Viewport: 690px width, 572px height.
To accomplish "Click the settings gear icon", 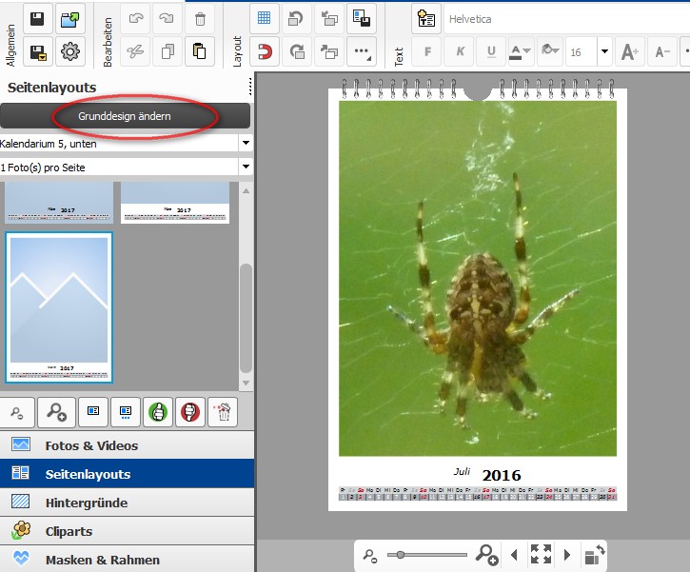I will (x=69, y=51).
